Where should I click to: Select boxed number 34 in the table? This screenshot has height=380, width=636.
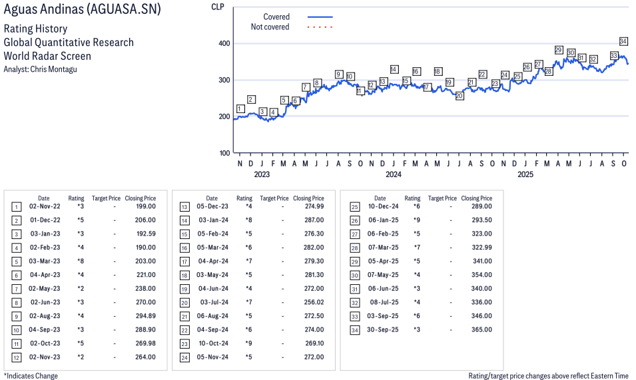click(x=354, y=330)
